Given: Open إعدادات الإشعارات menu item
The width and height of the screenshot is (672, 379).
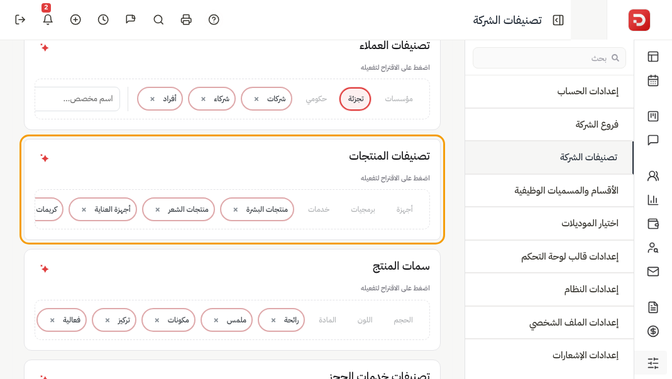Looking at the screenshot, I should (x=549, y=355).
